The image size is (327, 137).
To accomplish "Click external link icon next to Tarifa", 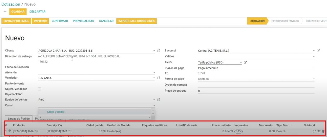I will [245, 63].
